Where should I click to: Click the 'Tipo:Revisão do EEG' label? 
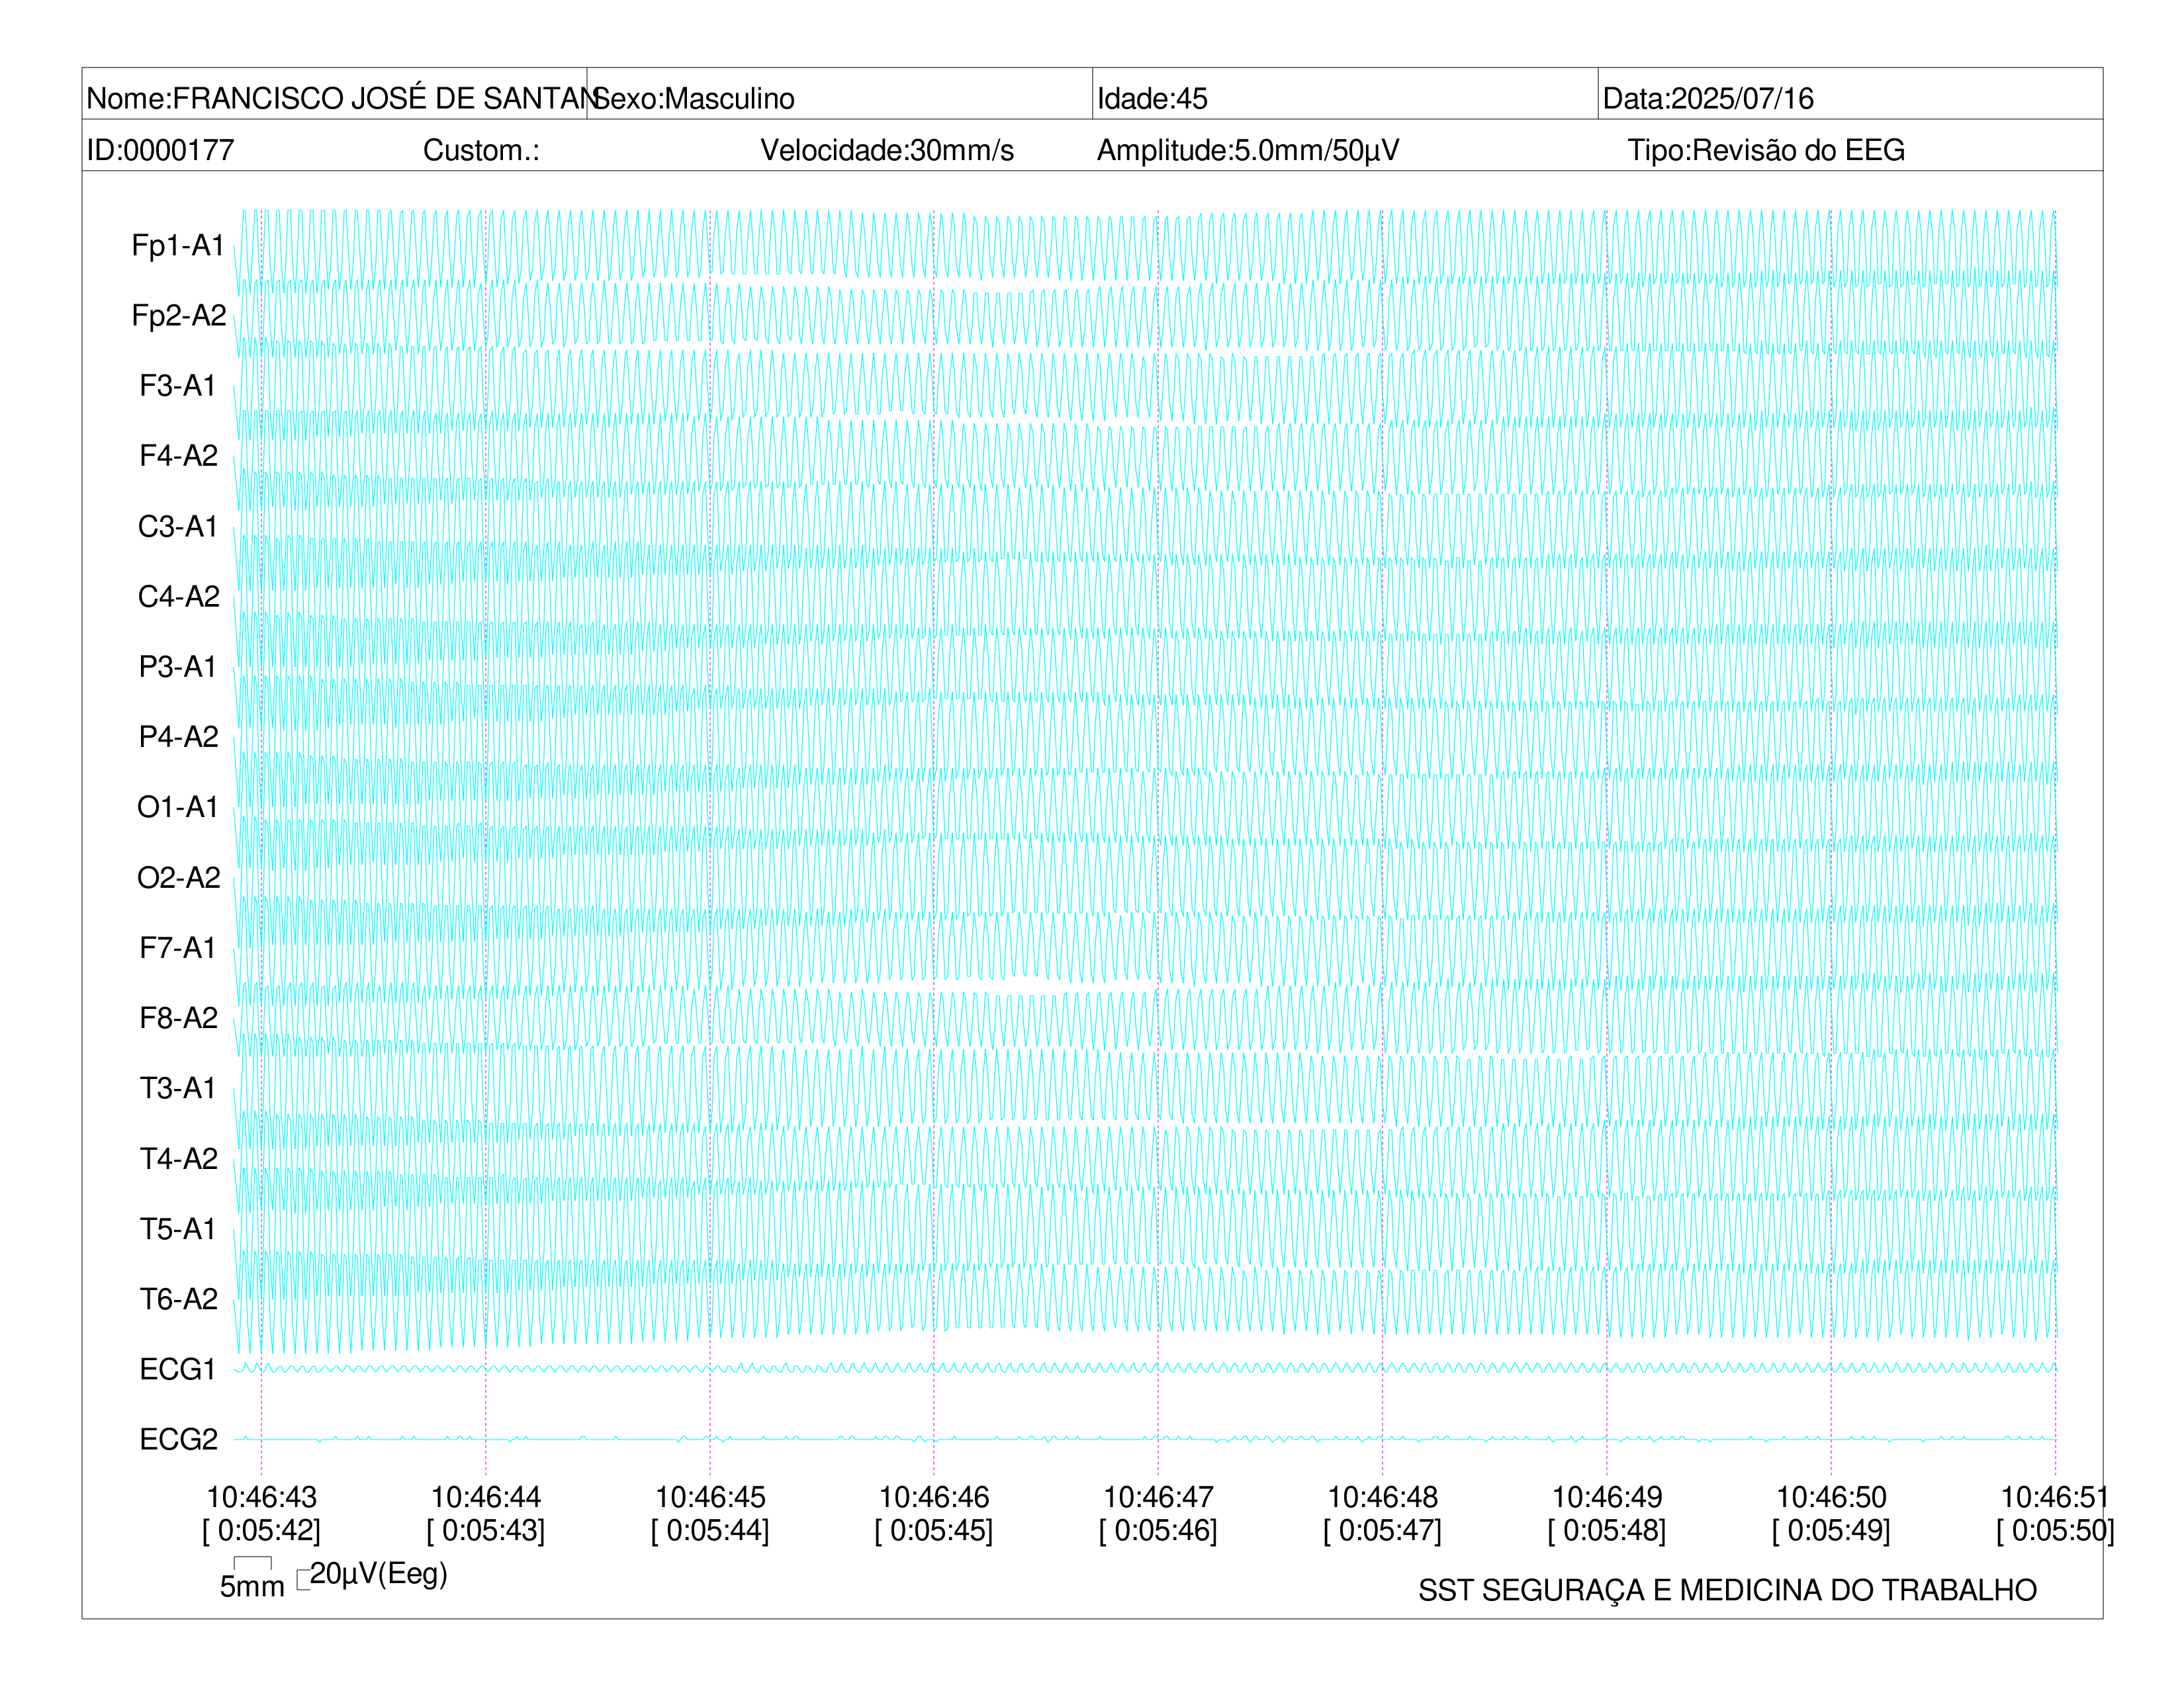pos(1766,150)
